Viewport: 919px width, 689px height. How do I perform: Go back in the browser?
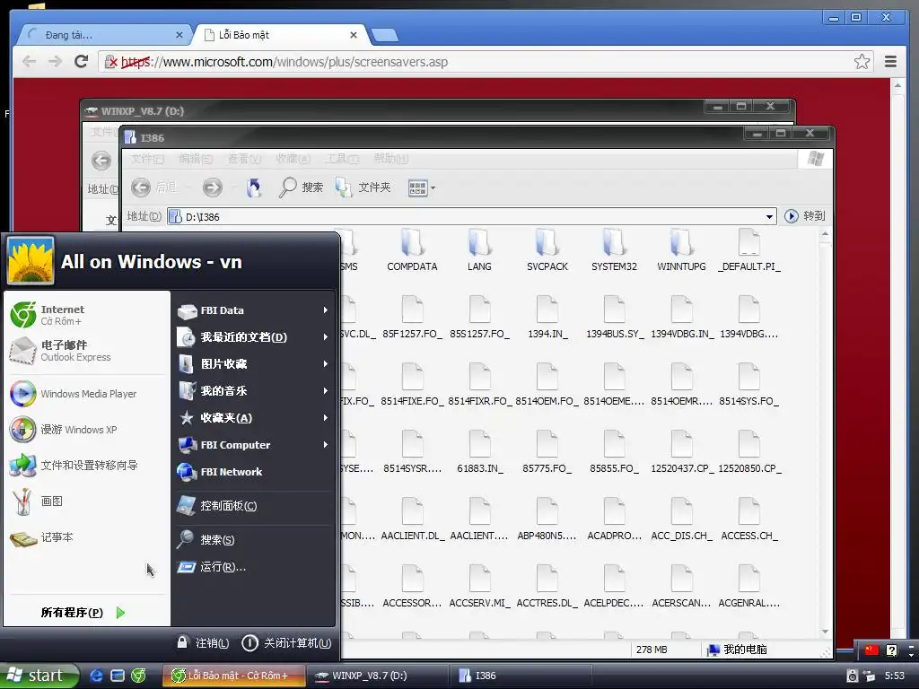click(30, 62)
